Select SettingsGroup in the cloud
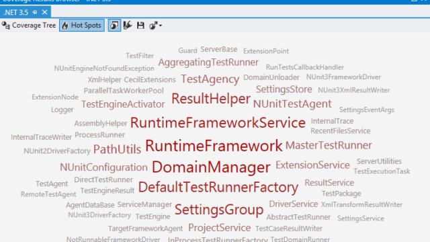 pos(219,210)
